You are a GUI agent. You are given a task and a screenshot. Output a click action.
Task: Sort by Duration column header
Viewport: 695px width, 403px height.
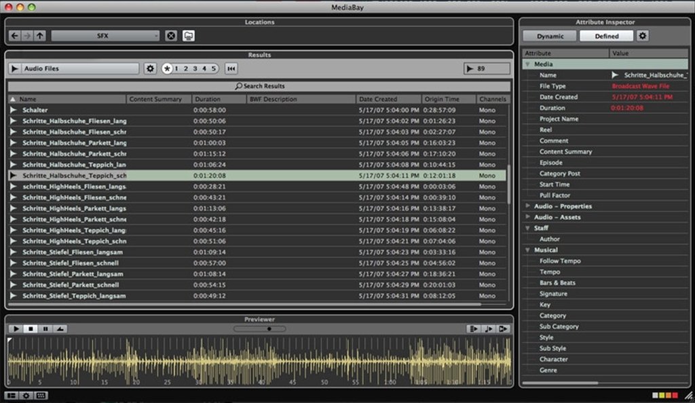[219, 99]
